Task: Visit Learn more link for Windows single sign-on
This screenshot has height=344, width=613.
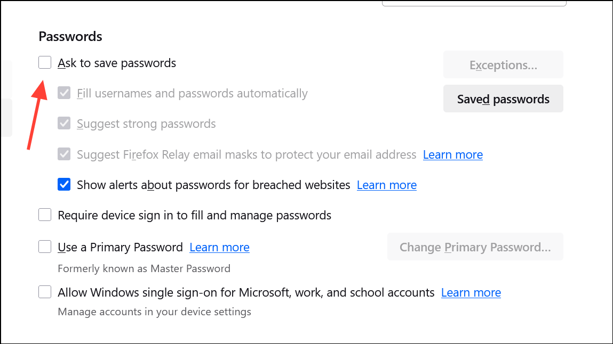Action: [471, 292]
